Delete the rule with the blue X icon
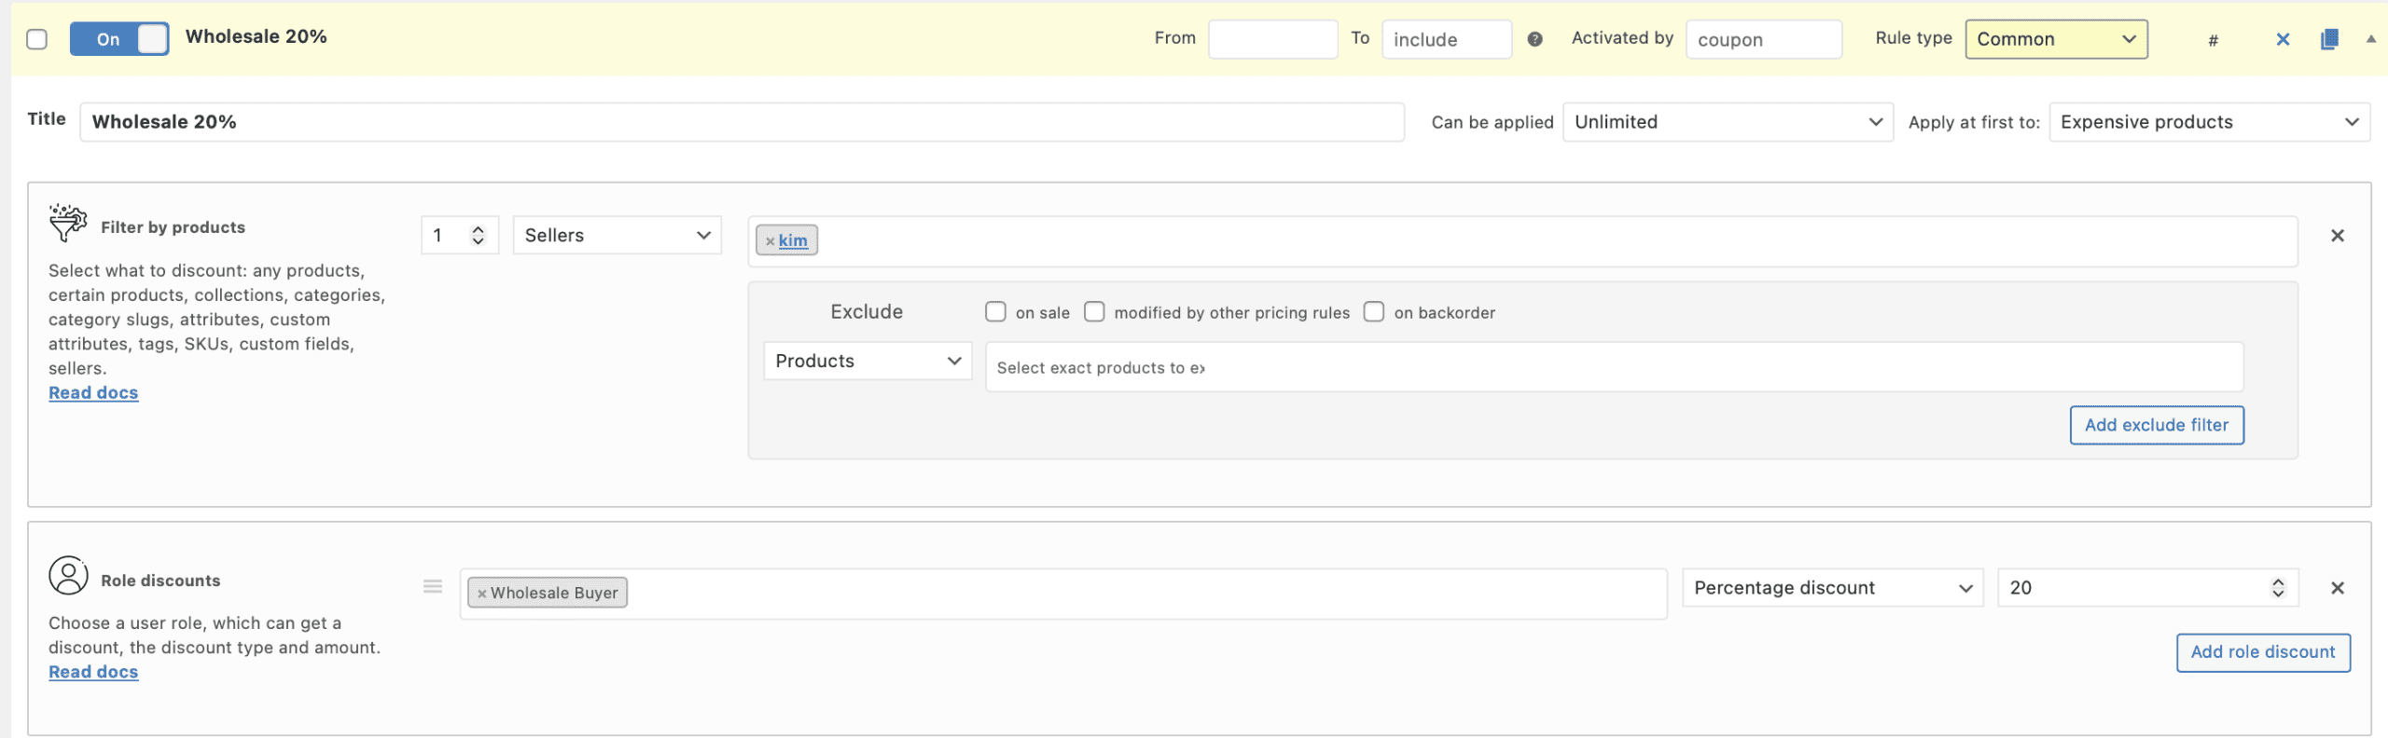Image resolution: width=2388 pixels, height=738 pixels. coord(2283,39)
